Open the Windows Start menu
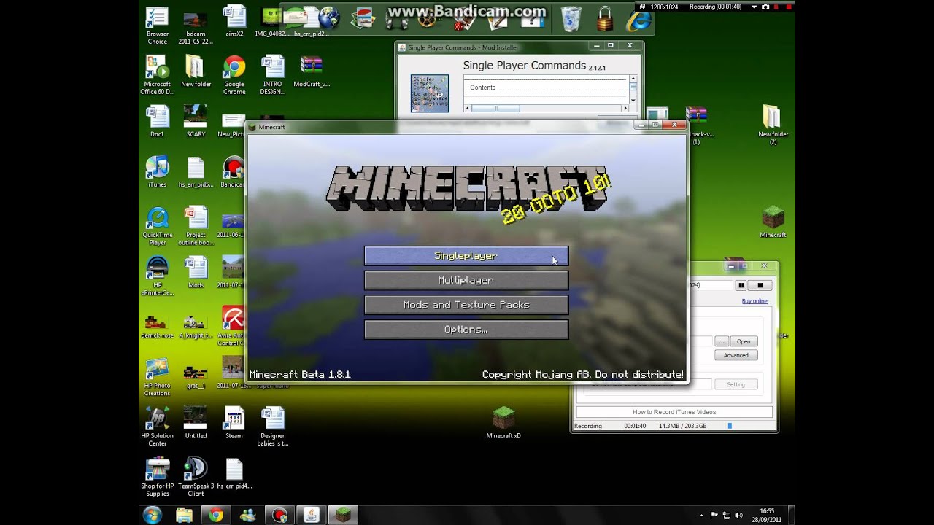Image resolution: width=934 pixels, height=525 pixels. click(153, 515)
